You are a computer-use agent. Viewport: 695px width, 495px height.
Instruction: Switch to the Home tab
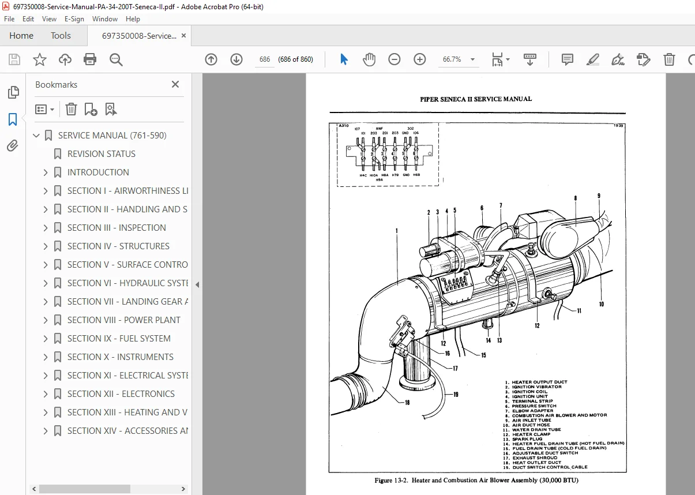21,36
